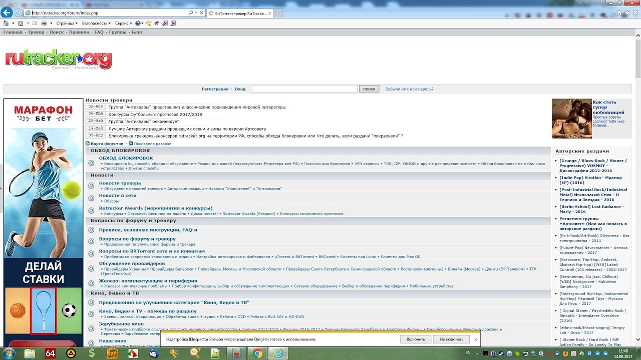Open the Сервис dropdown menu
641x360 pixels.
click(124, 23)
